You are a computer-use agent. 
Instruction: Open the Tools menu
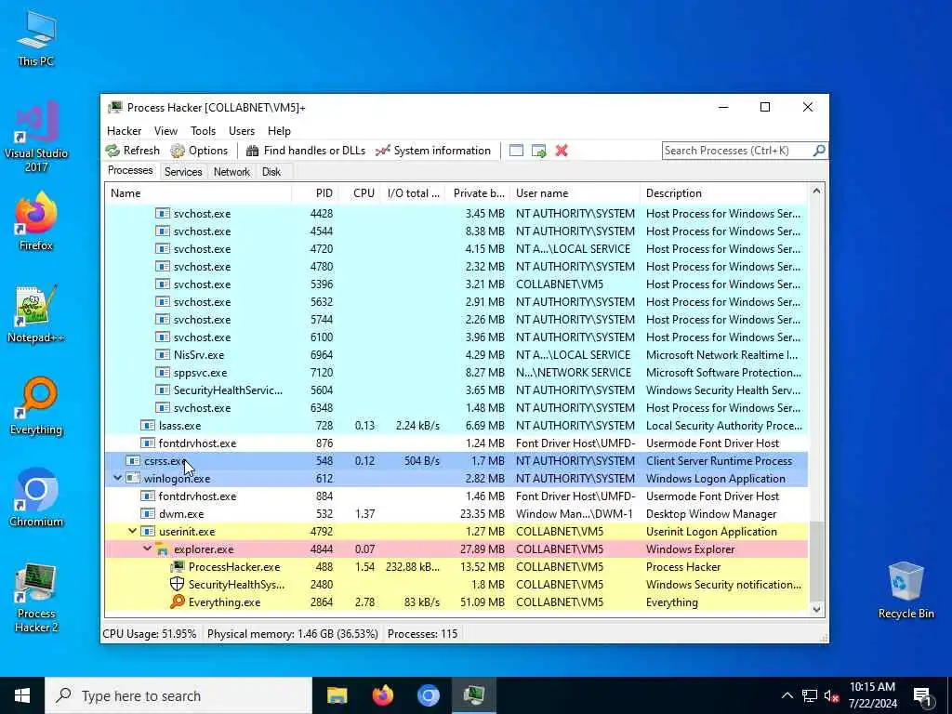[x=203, y=130]
